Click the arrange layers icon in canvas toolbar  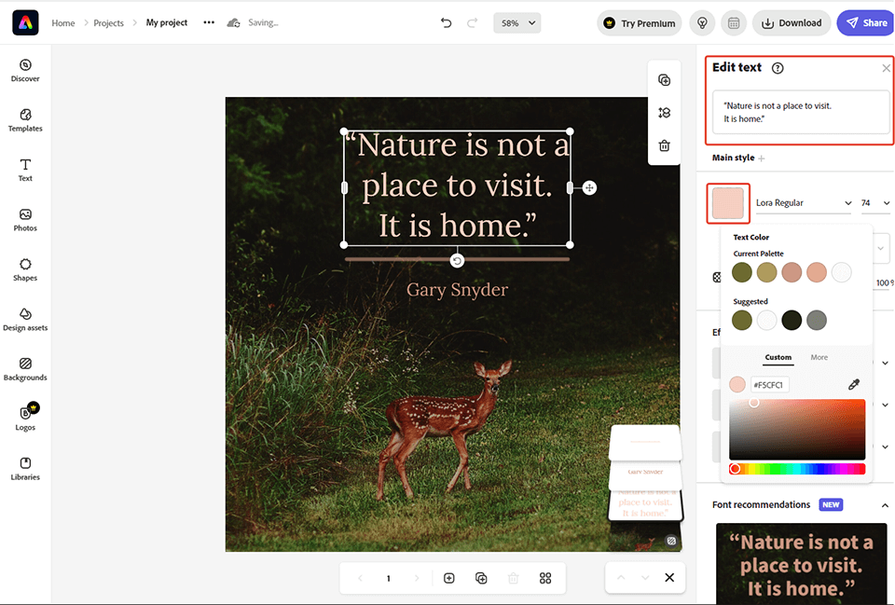point(664,113)
